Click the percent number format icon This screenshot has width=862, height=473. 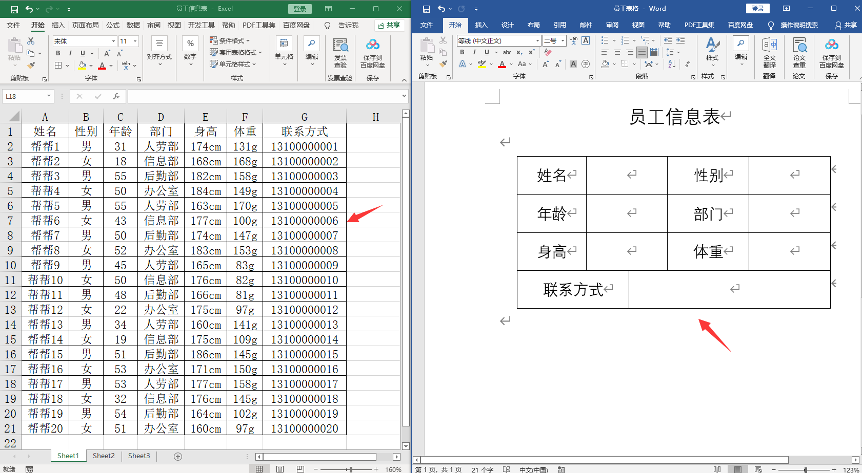coord(190,44)
